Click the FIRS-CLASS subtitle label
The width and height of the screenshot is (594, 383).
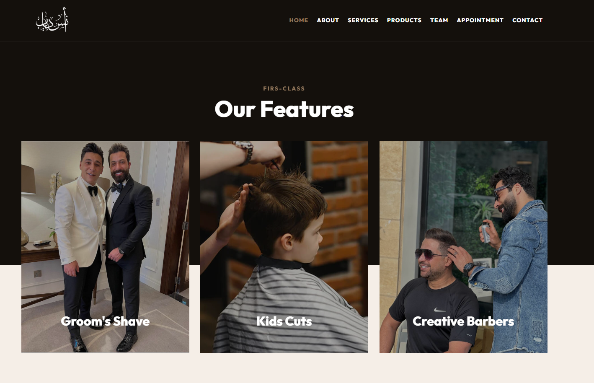click(284, 88)
